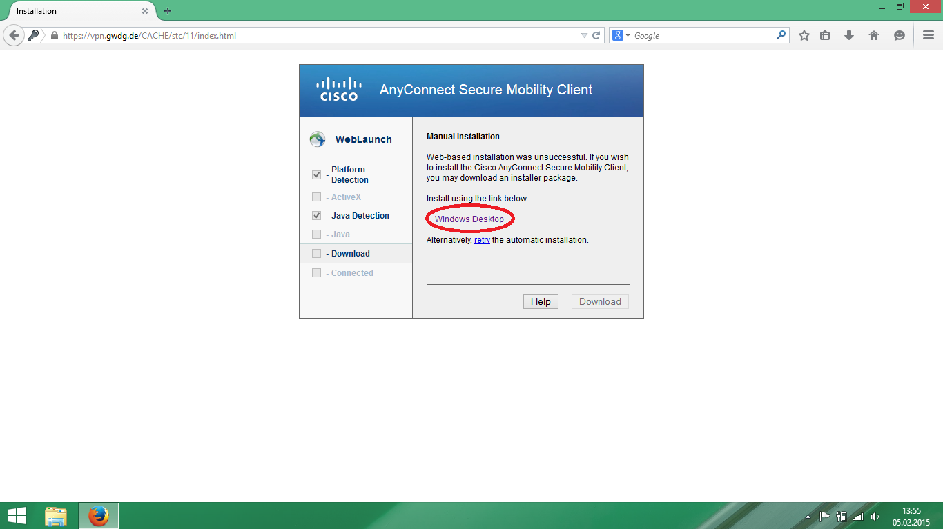Toggle the Download step checkbox
943x529 pixels.
(316, 254)
